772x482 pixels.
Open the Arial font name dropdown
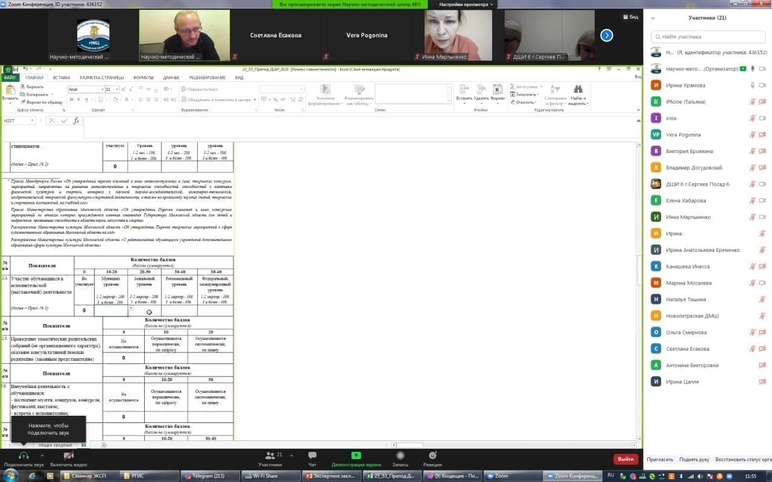click(x=102, y=89)
